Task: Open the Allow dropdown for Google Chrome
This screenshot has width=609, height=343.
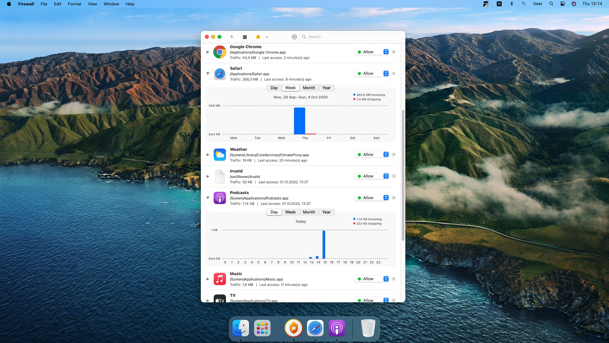Action: (372, 52)
